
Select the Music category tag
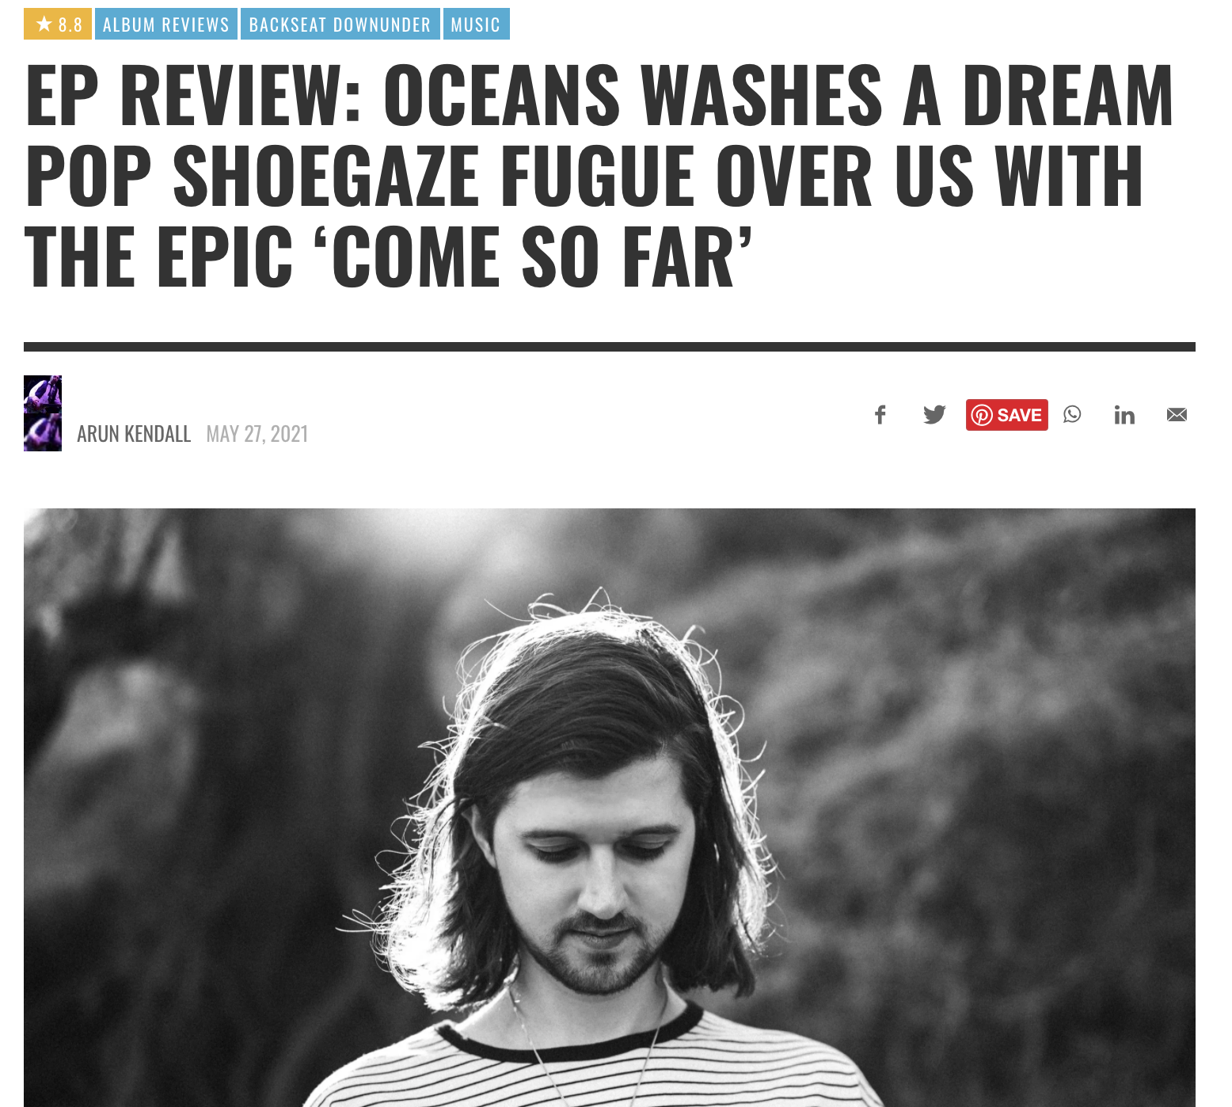point(476,24)
